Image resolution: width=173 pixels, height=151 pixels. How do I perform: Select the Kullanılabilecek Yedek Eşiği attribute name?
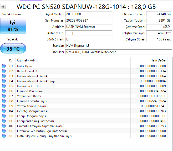point(36,81)
